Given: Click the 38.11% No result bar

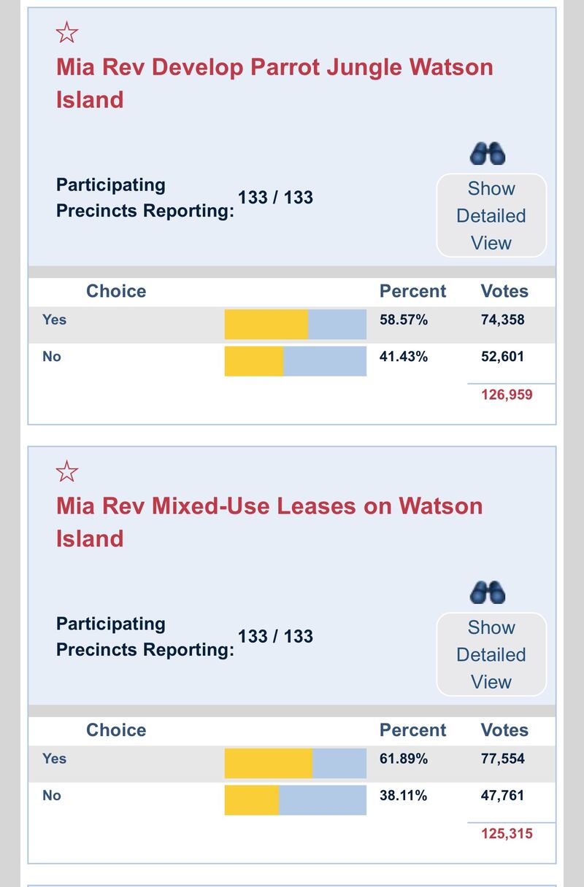Looking at the screenshot, I should (x=296, y=800).
